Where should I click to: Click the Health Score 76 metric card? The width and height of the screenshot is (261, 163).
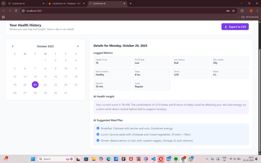112,61
